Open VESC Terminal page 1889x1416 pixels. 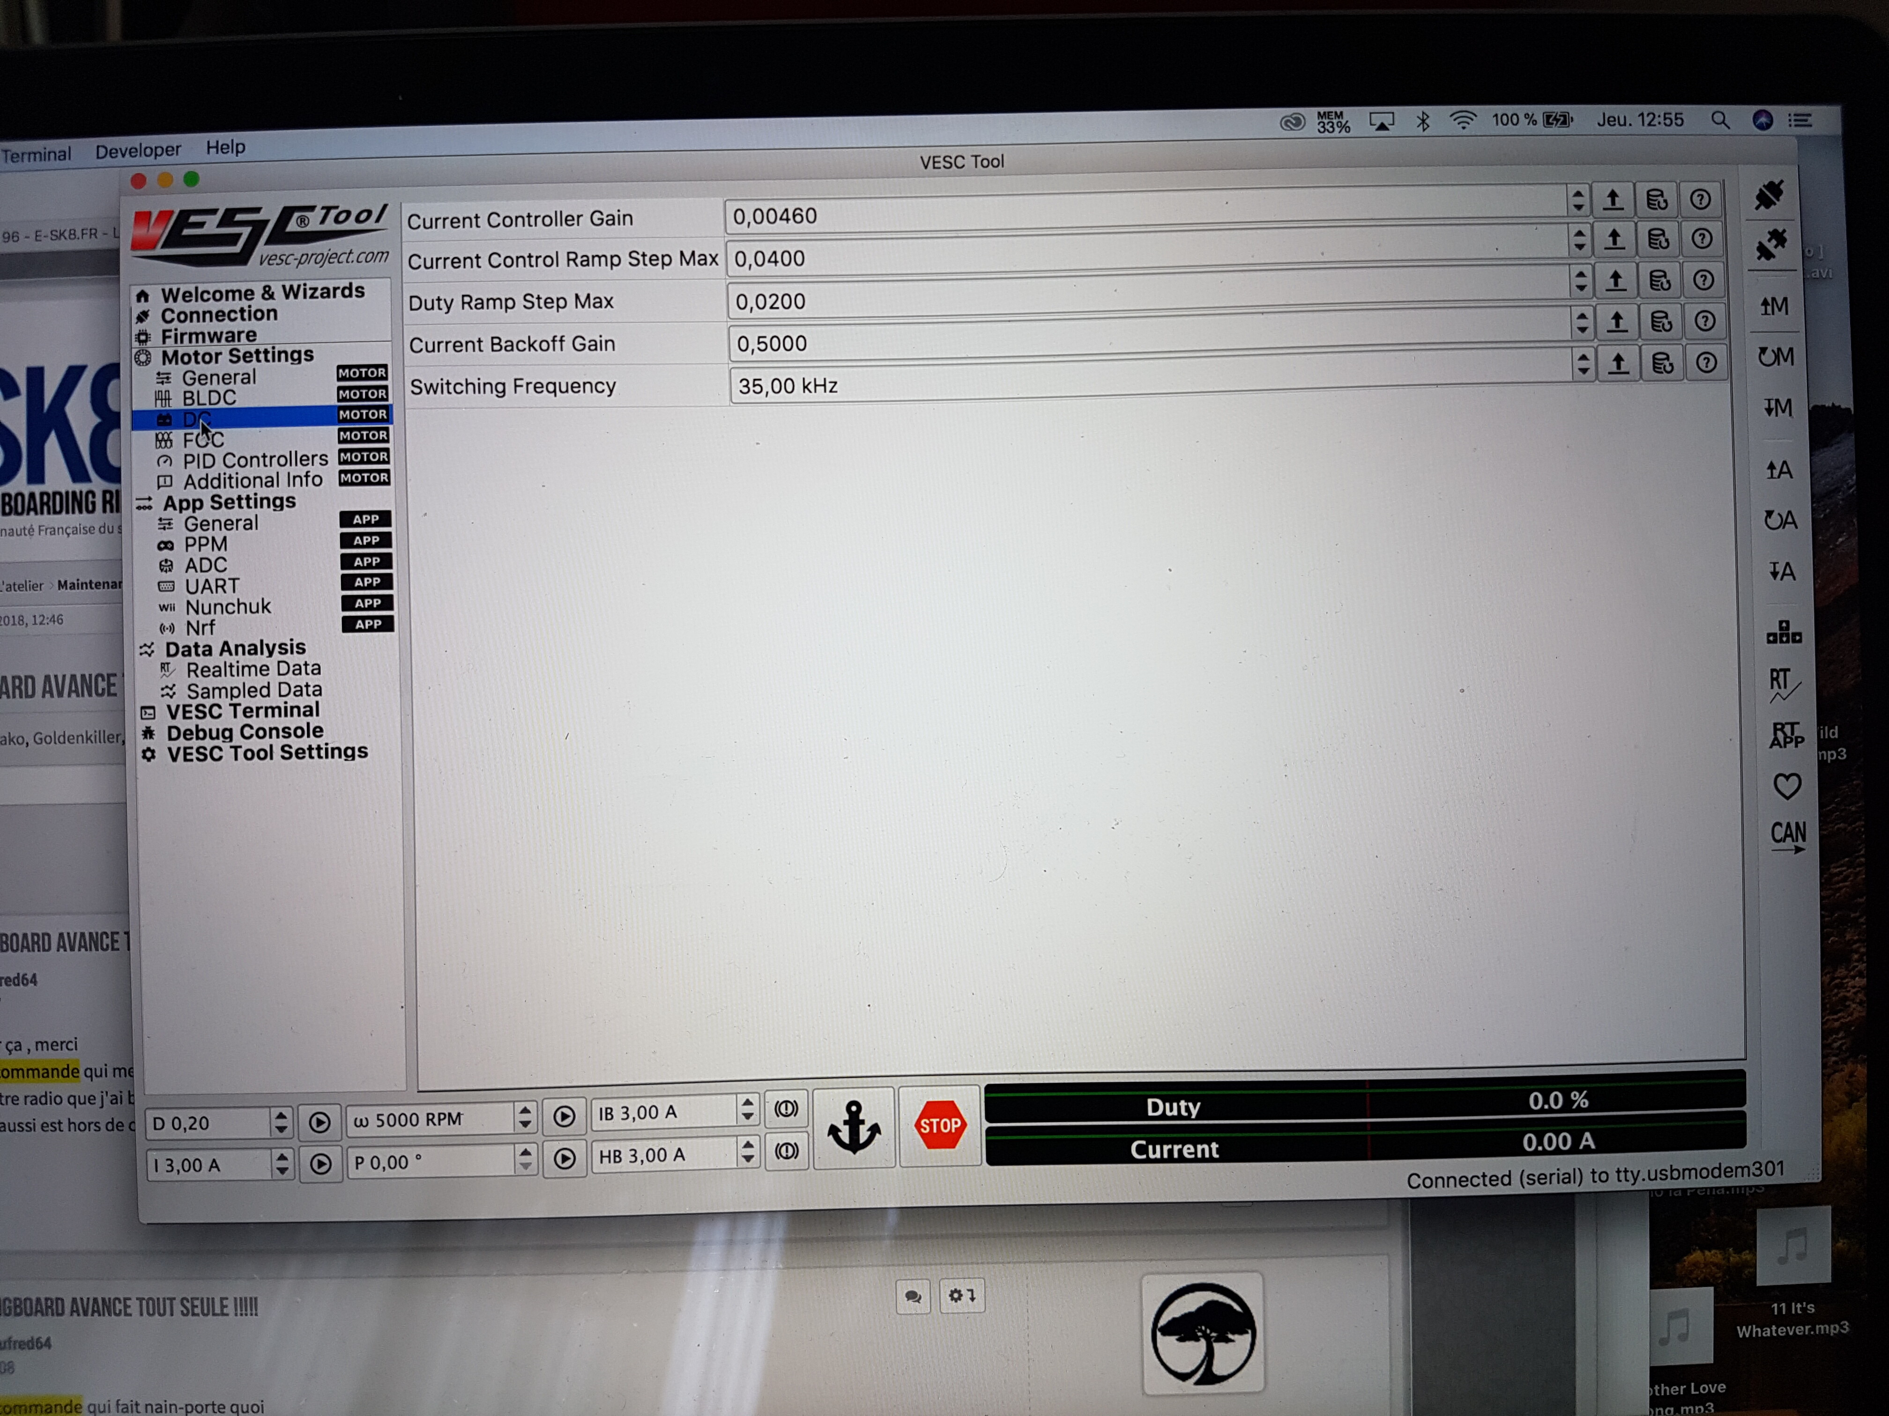point(243,711)
